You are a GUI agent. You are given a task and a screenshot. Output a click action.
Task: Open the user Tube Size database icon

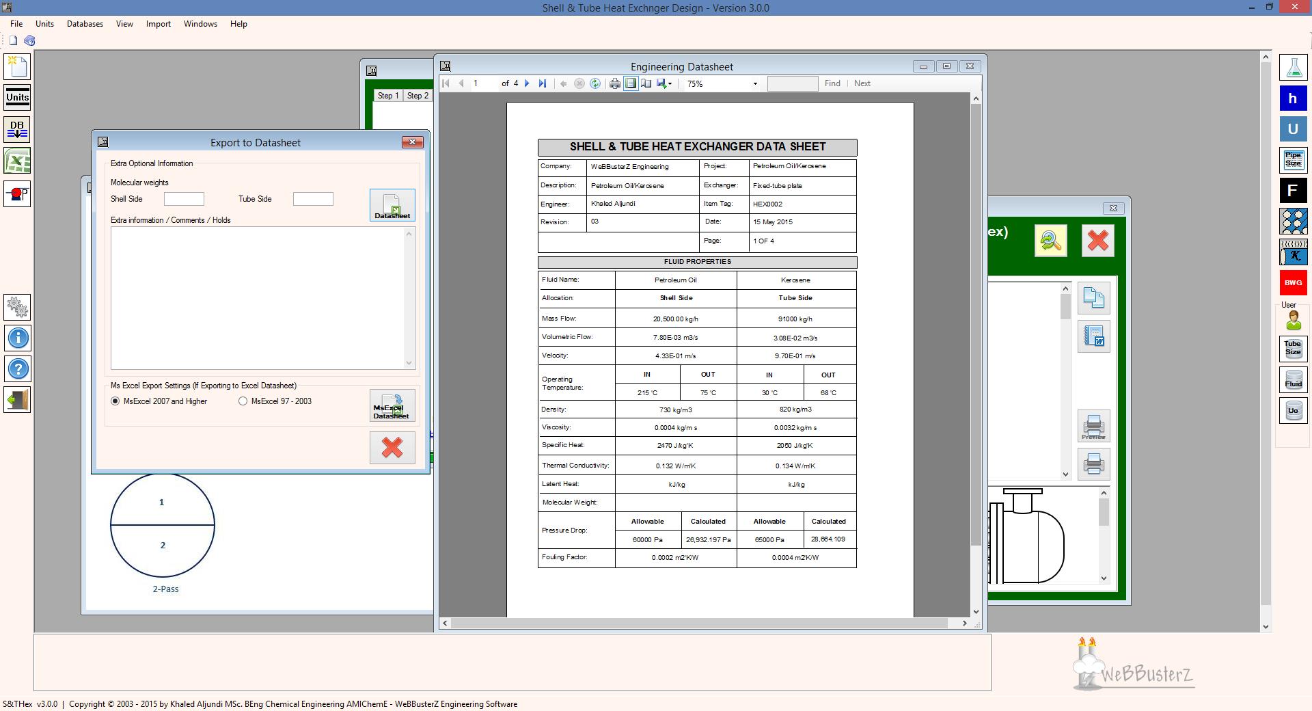point(1293,349)
